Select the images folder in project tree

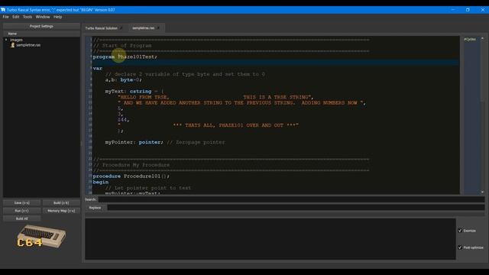point(16,40)
